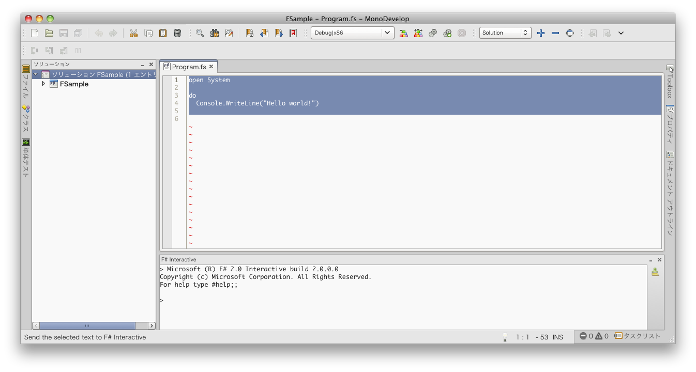696x372 pixels.
Task: Click the Delete trash bin icon
Action: [x=177, y=33]
